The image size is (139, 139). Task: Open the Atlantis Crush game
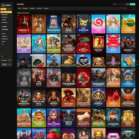(x=39, y=118)
